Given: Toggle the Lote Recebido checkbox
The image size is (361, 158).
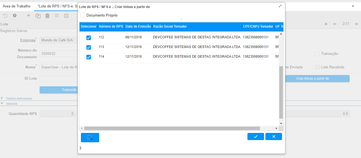Looking at the screenshot, I should [318, 67].
